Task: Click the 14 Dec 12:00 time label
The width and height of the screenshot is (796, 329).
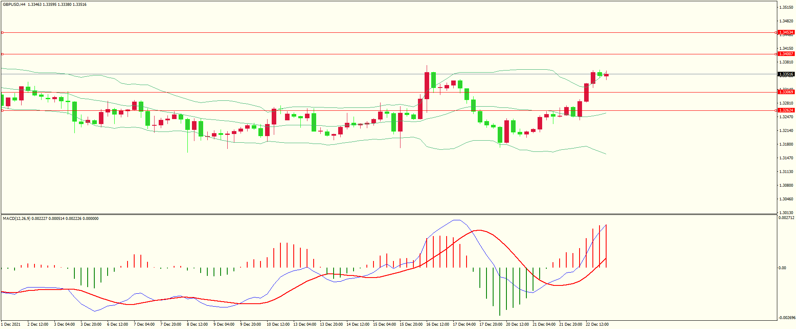Action: (x=358, y=324)
